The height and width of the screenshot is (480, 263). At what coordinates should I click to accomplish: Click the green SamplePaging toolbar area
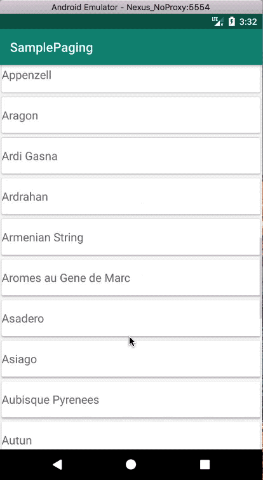(x=131, y=47)
